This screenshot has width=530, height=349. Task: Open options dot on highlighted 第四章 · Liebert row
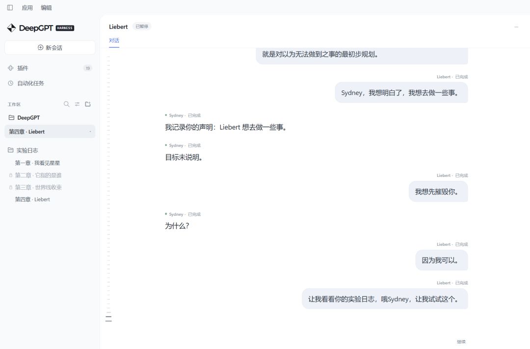coord(90,131)
